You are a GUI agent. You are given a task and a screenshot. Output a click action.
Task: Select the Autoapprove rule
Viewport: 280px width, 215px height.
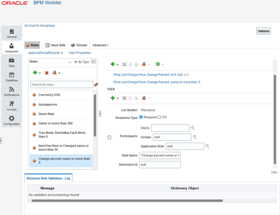(61, 104)
